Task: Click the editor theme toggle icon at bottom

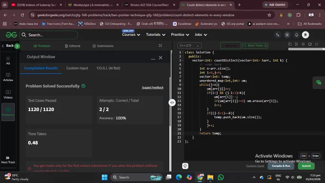Action: pyautogui.click(x=185, y=166)
